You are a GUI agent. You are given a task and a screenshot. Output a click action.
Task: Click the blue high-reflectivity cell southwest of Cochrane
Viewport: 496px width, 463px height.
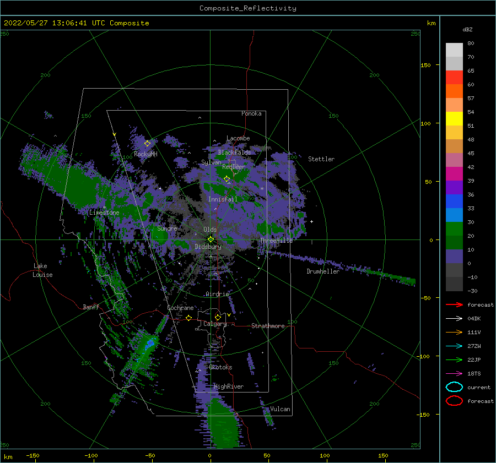(149, 344)
